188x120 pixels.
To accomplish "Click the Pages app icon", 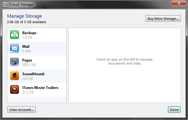I will [15, 62].
